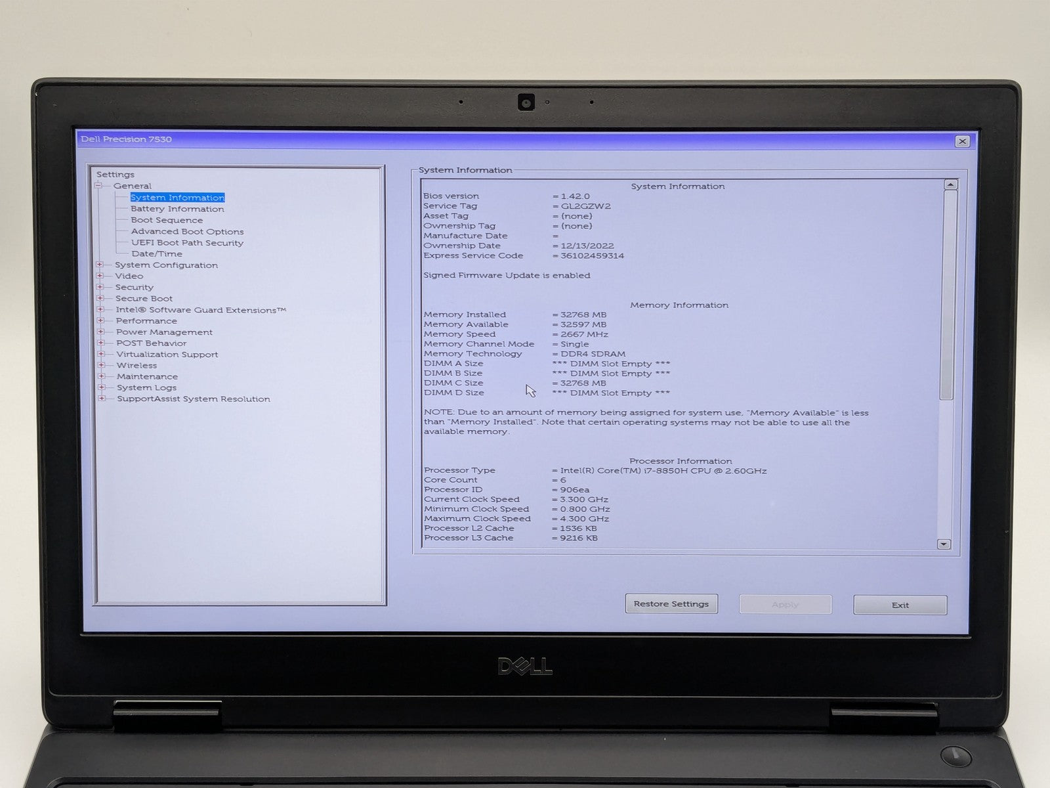Click the Restore Settings button

click(671, 604)
